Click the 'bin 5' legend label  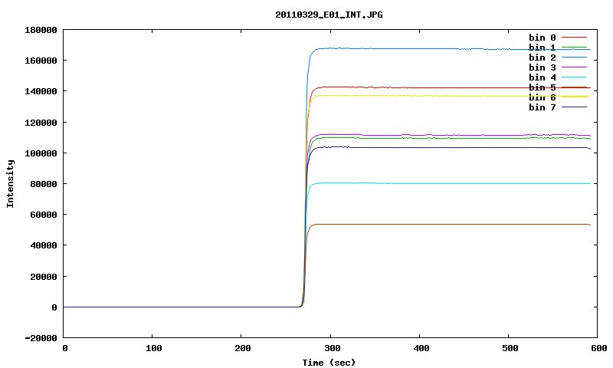click(x=543, y=87)
